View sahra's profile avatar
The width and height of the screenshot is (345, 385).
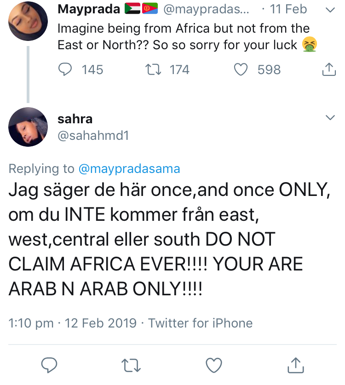(28, 127)
